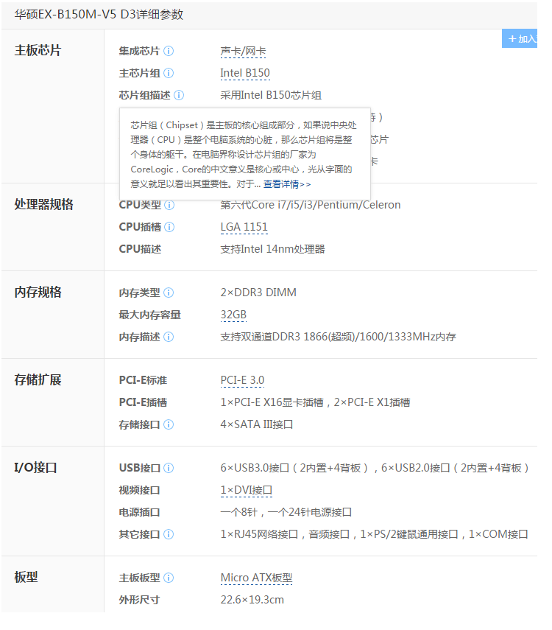Image resolution: width=552 pixels, height=630 pixels.
Task: Click info icon next to 集成芯片
Action: click(x=169, y=51)
